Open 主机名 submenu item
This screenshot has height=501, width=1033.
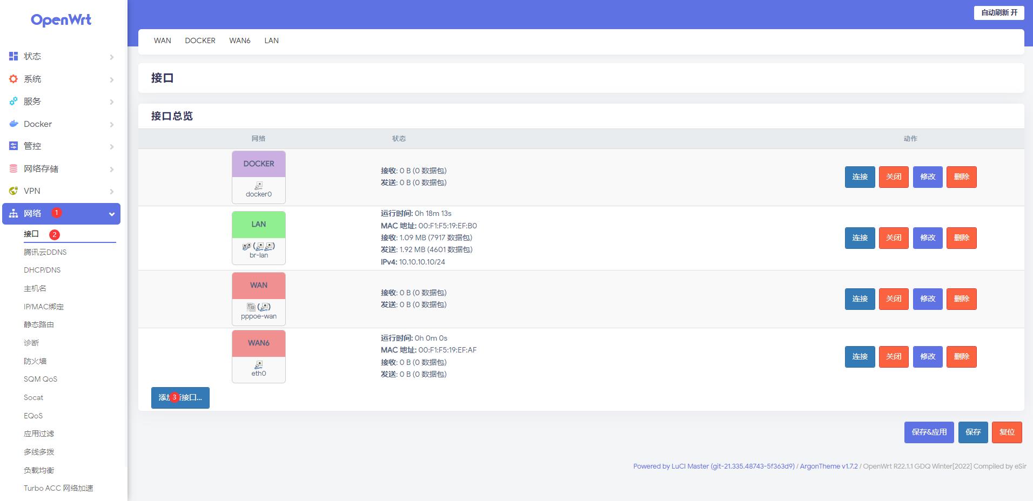[x=35, y=288]
